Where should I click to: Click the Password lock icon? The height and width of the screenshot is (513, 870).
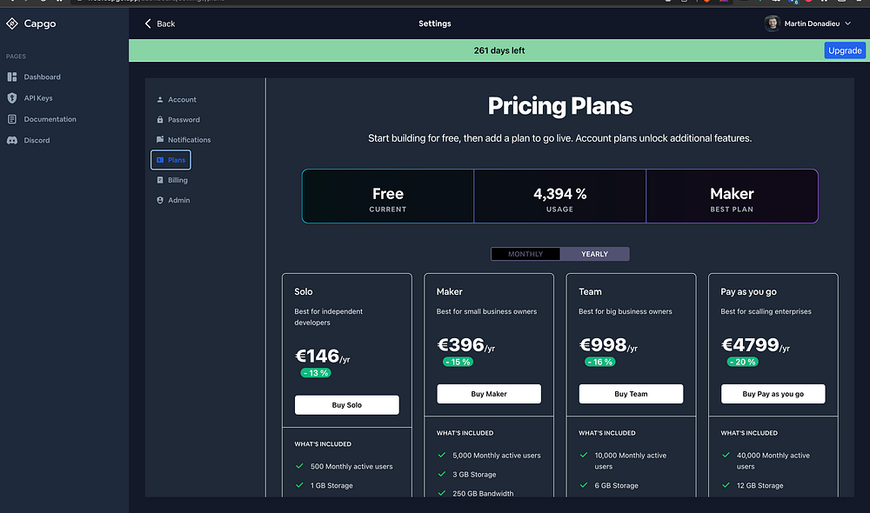point(160,120)
